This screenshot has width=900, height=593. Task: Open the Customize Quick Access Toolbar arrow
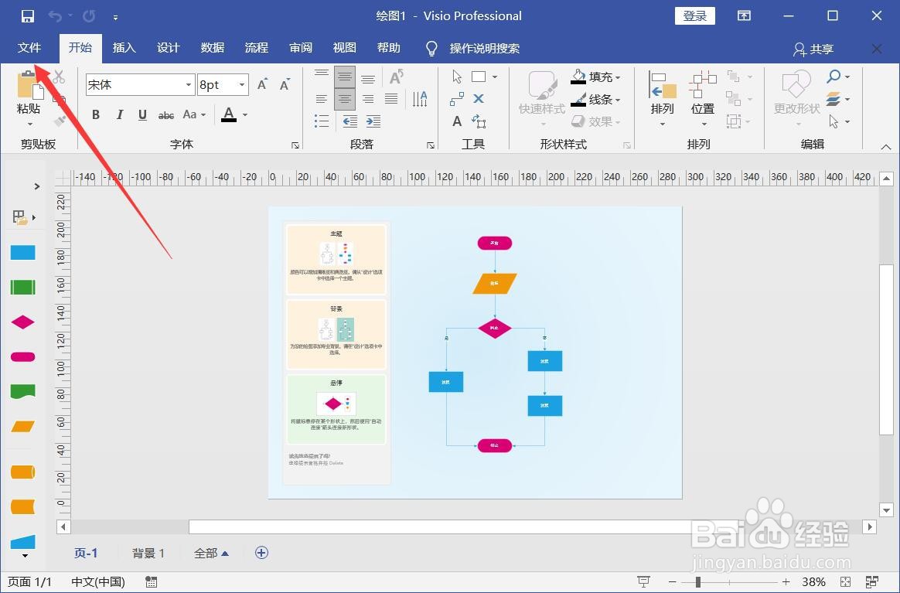pyautogui.click(x=115, y=17)
